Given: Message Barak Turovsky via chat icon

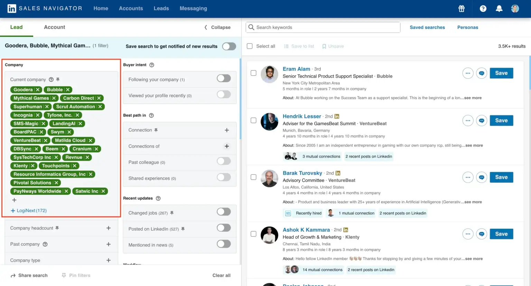Looking at the screenshot, I should click(x=481, y=177).
